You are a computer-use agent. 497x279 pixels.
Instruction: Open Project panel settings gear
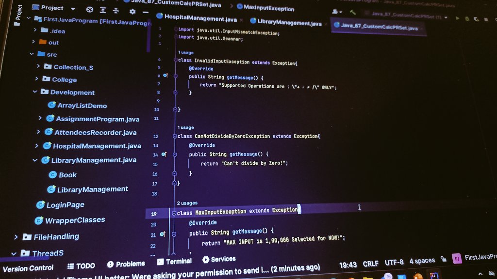click(x=133, y=12)
